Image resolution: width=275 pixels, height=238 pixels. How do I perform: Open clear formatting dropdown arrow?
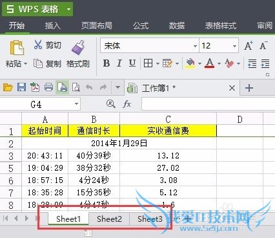[x=238, y=63]
